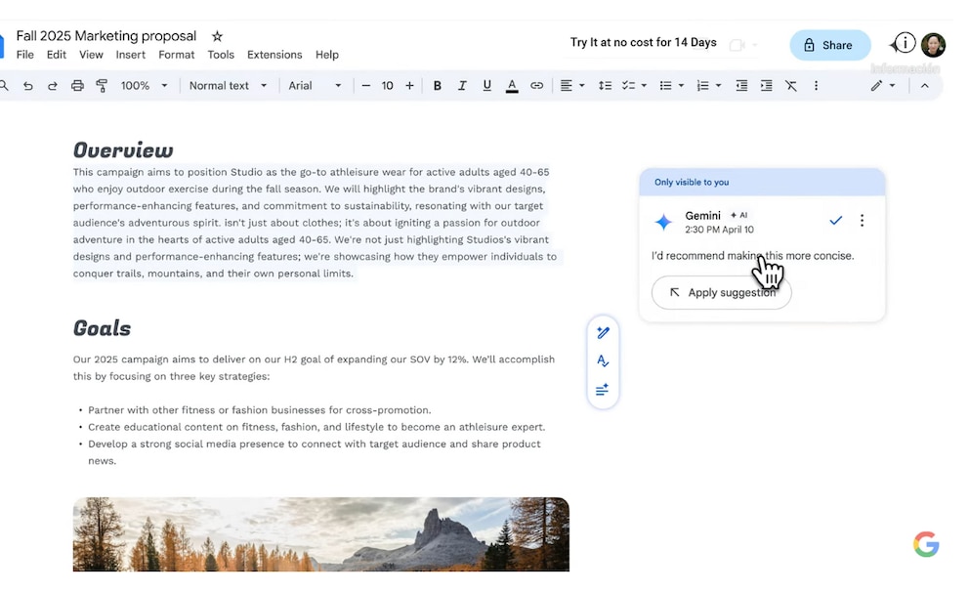Click the spelling check A icon in side panel
This screenshot has width=969, height=592.
tap(603, 360)
